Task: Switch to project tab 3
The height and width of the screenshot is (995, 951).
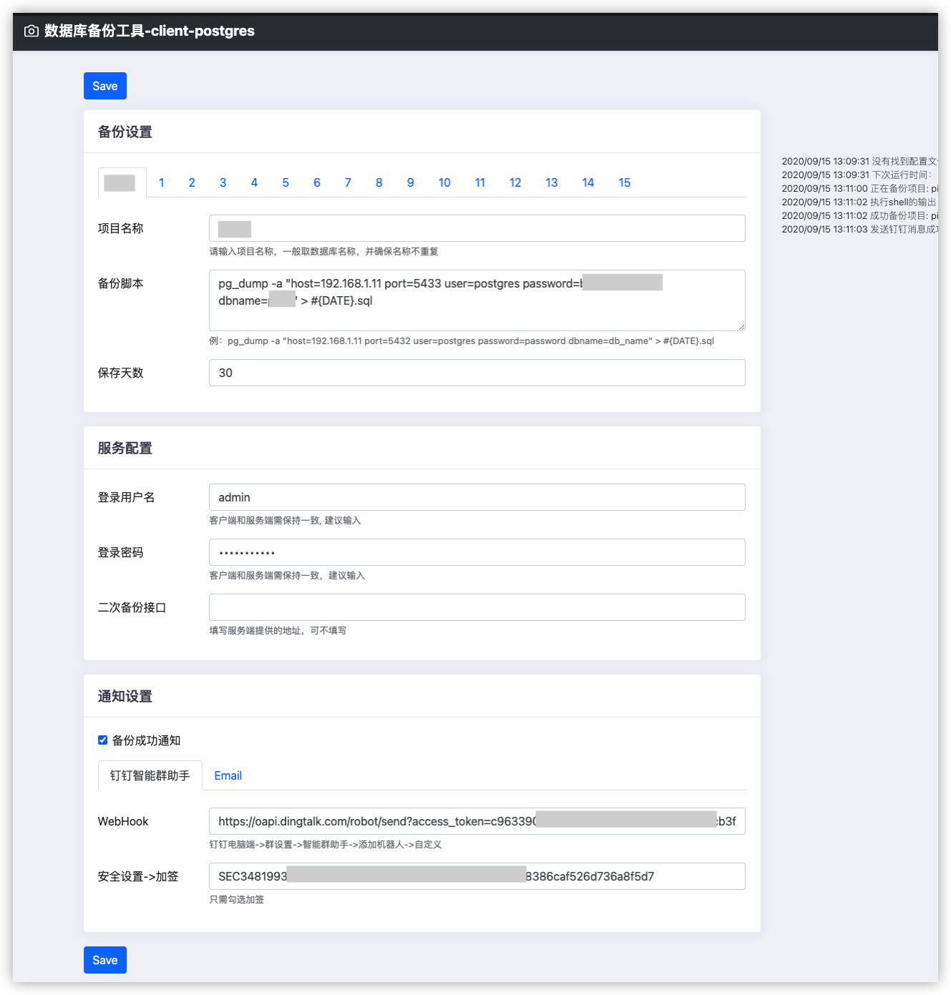Action: coord(223,182)
